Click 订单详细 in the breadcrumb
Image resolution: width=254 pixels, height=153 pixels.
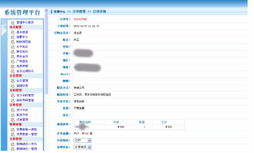pyautogui.click(x=99, y=12)
